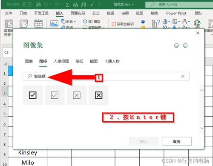
Task: Click the PivotTable icon in ribbon
Action: (9, 23)
